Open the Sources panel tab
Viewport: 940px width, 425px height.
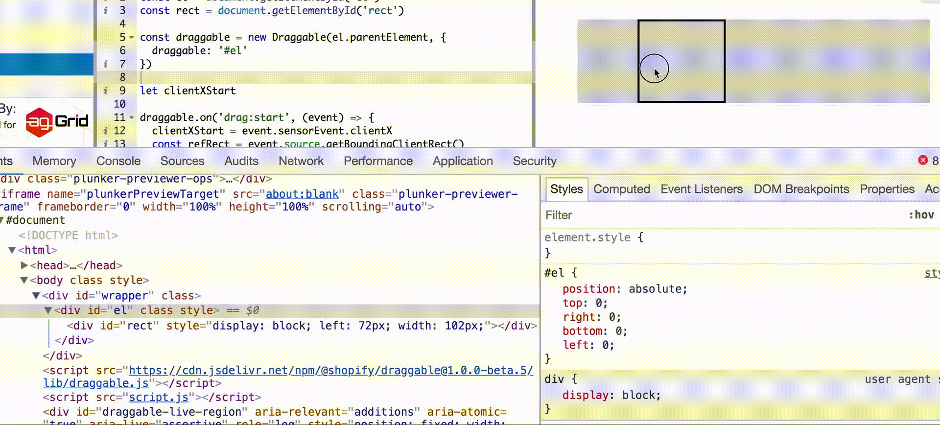coord(182,161)
